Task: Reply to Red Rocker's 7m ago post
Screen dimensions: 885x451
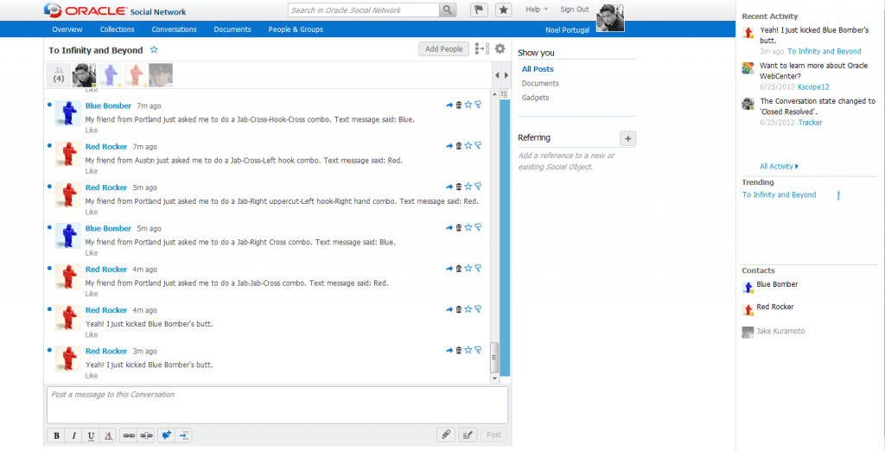Action: tap(449, 146)
